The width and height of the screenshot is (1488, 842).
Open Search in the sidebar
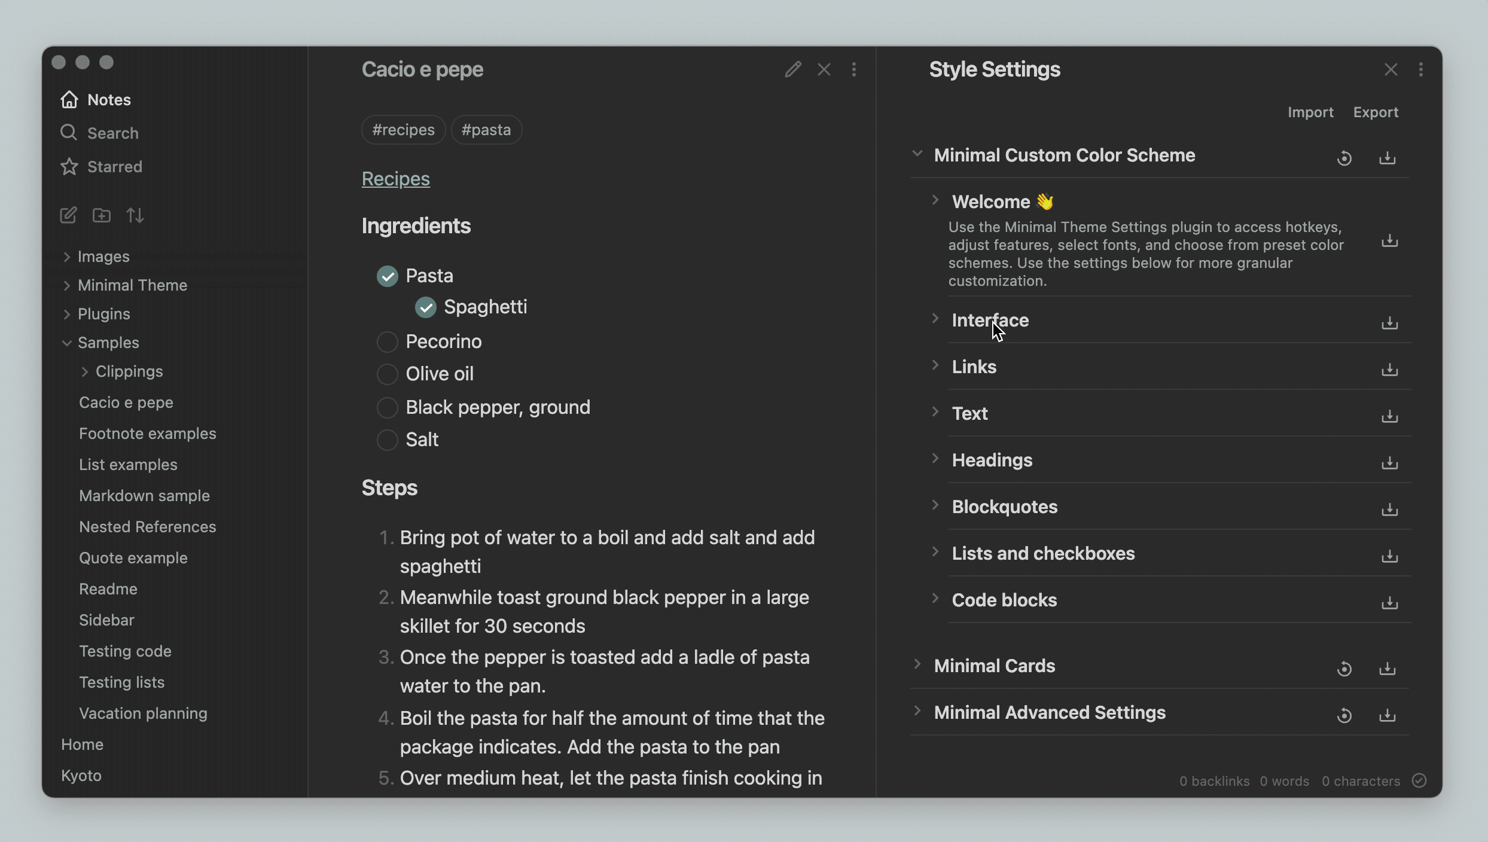(112, 133)
